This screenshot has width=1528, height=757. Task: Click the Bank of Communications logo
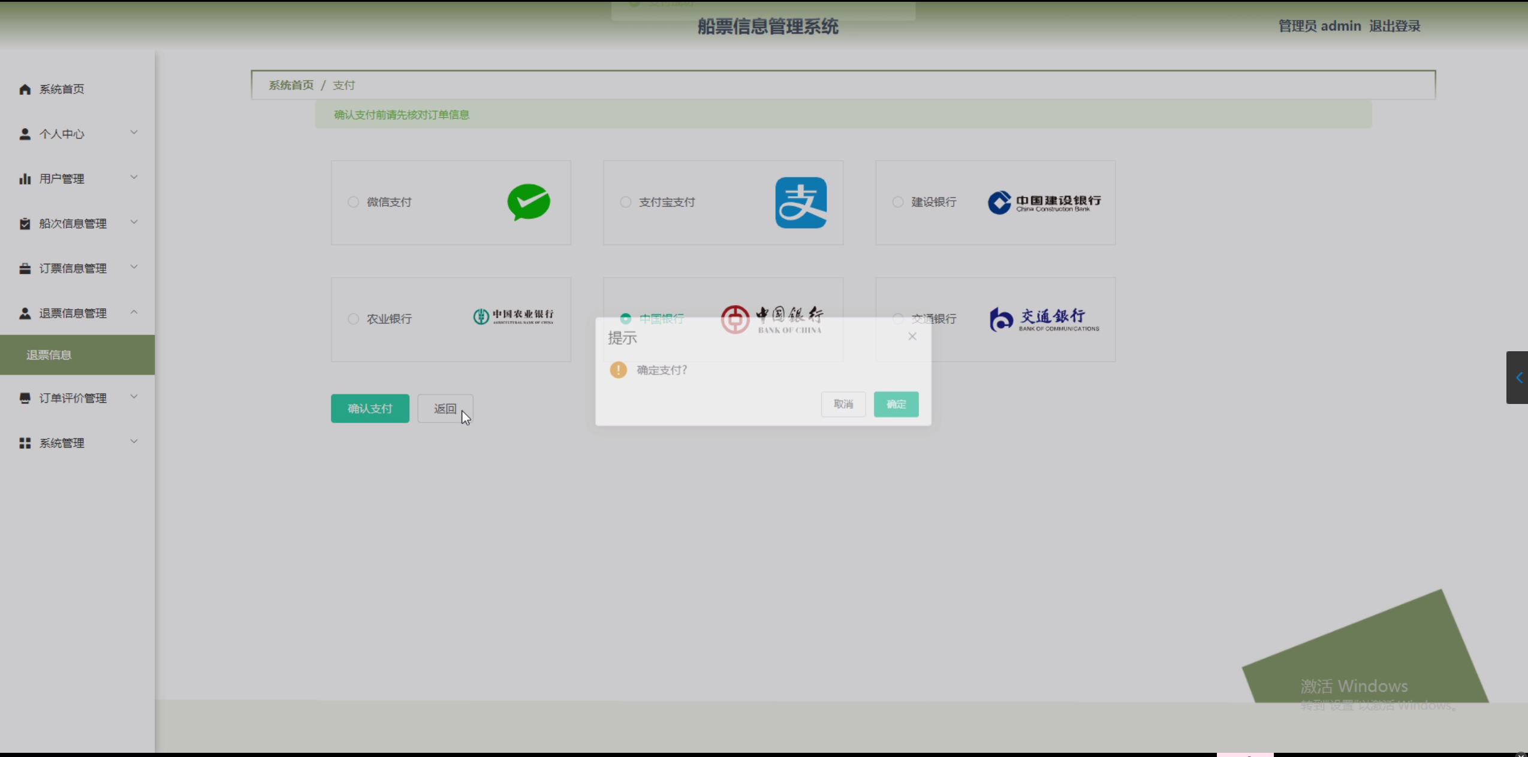point(1044,319)
